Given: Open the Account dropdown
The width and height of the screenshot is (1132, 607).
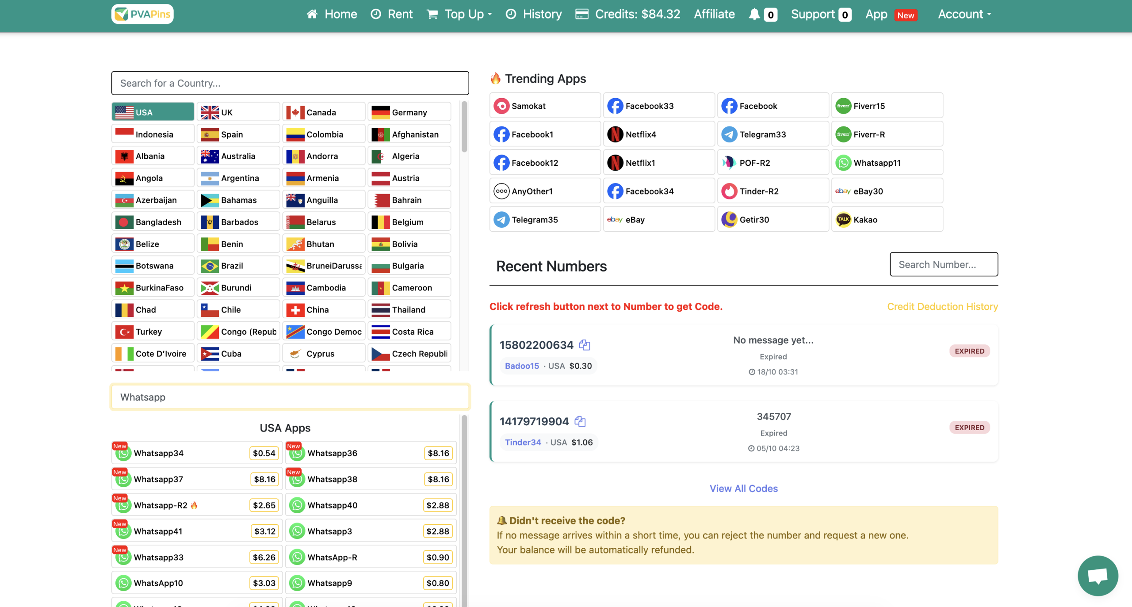Looking at the screenshot, I should [964, 14].
